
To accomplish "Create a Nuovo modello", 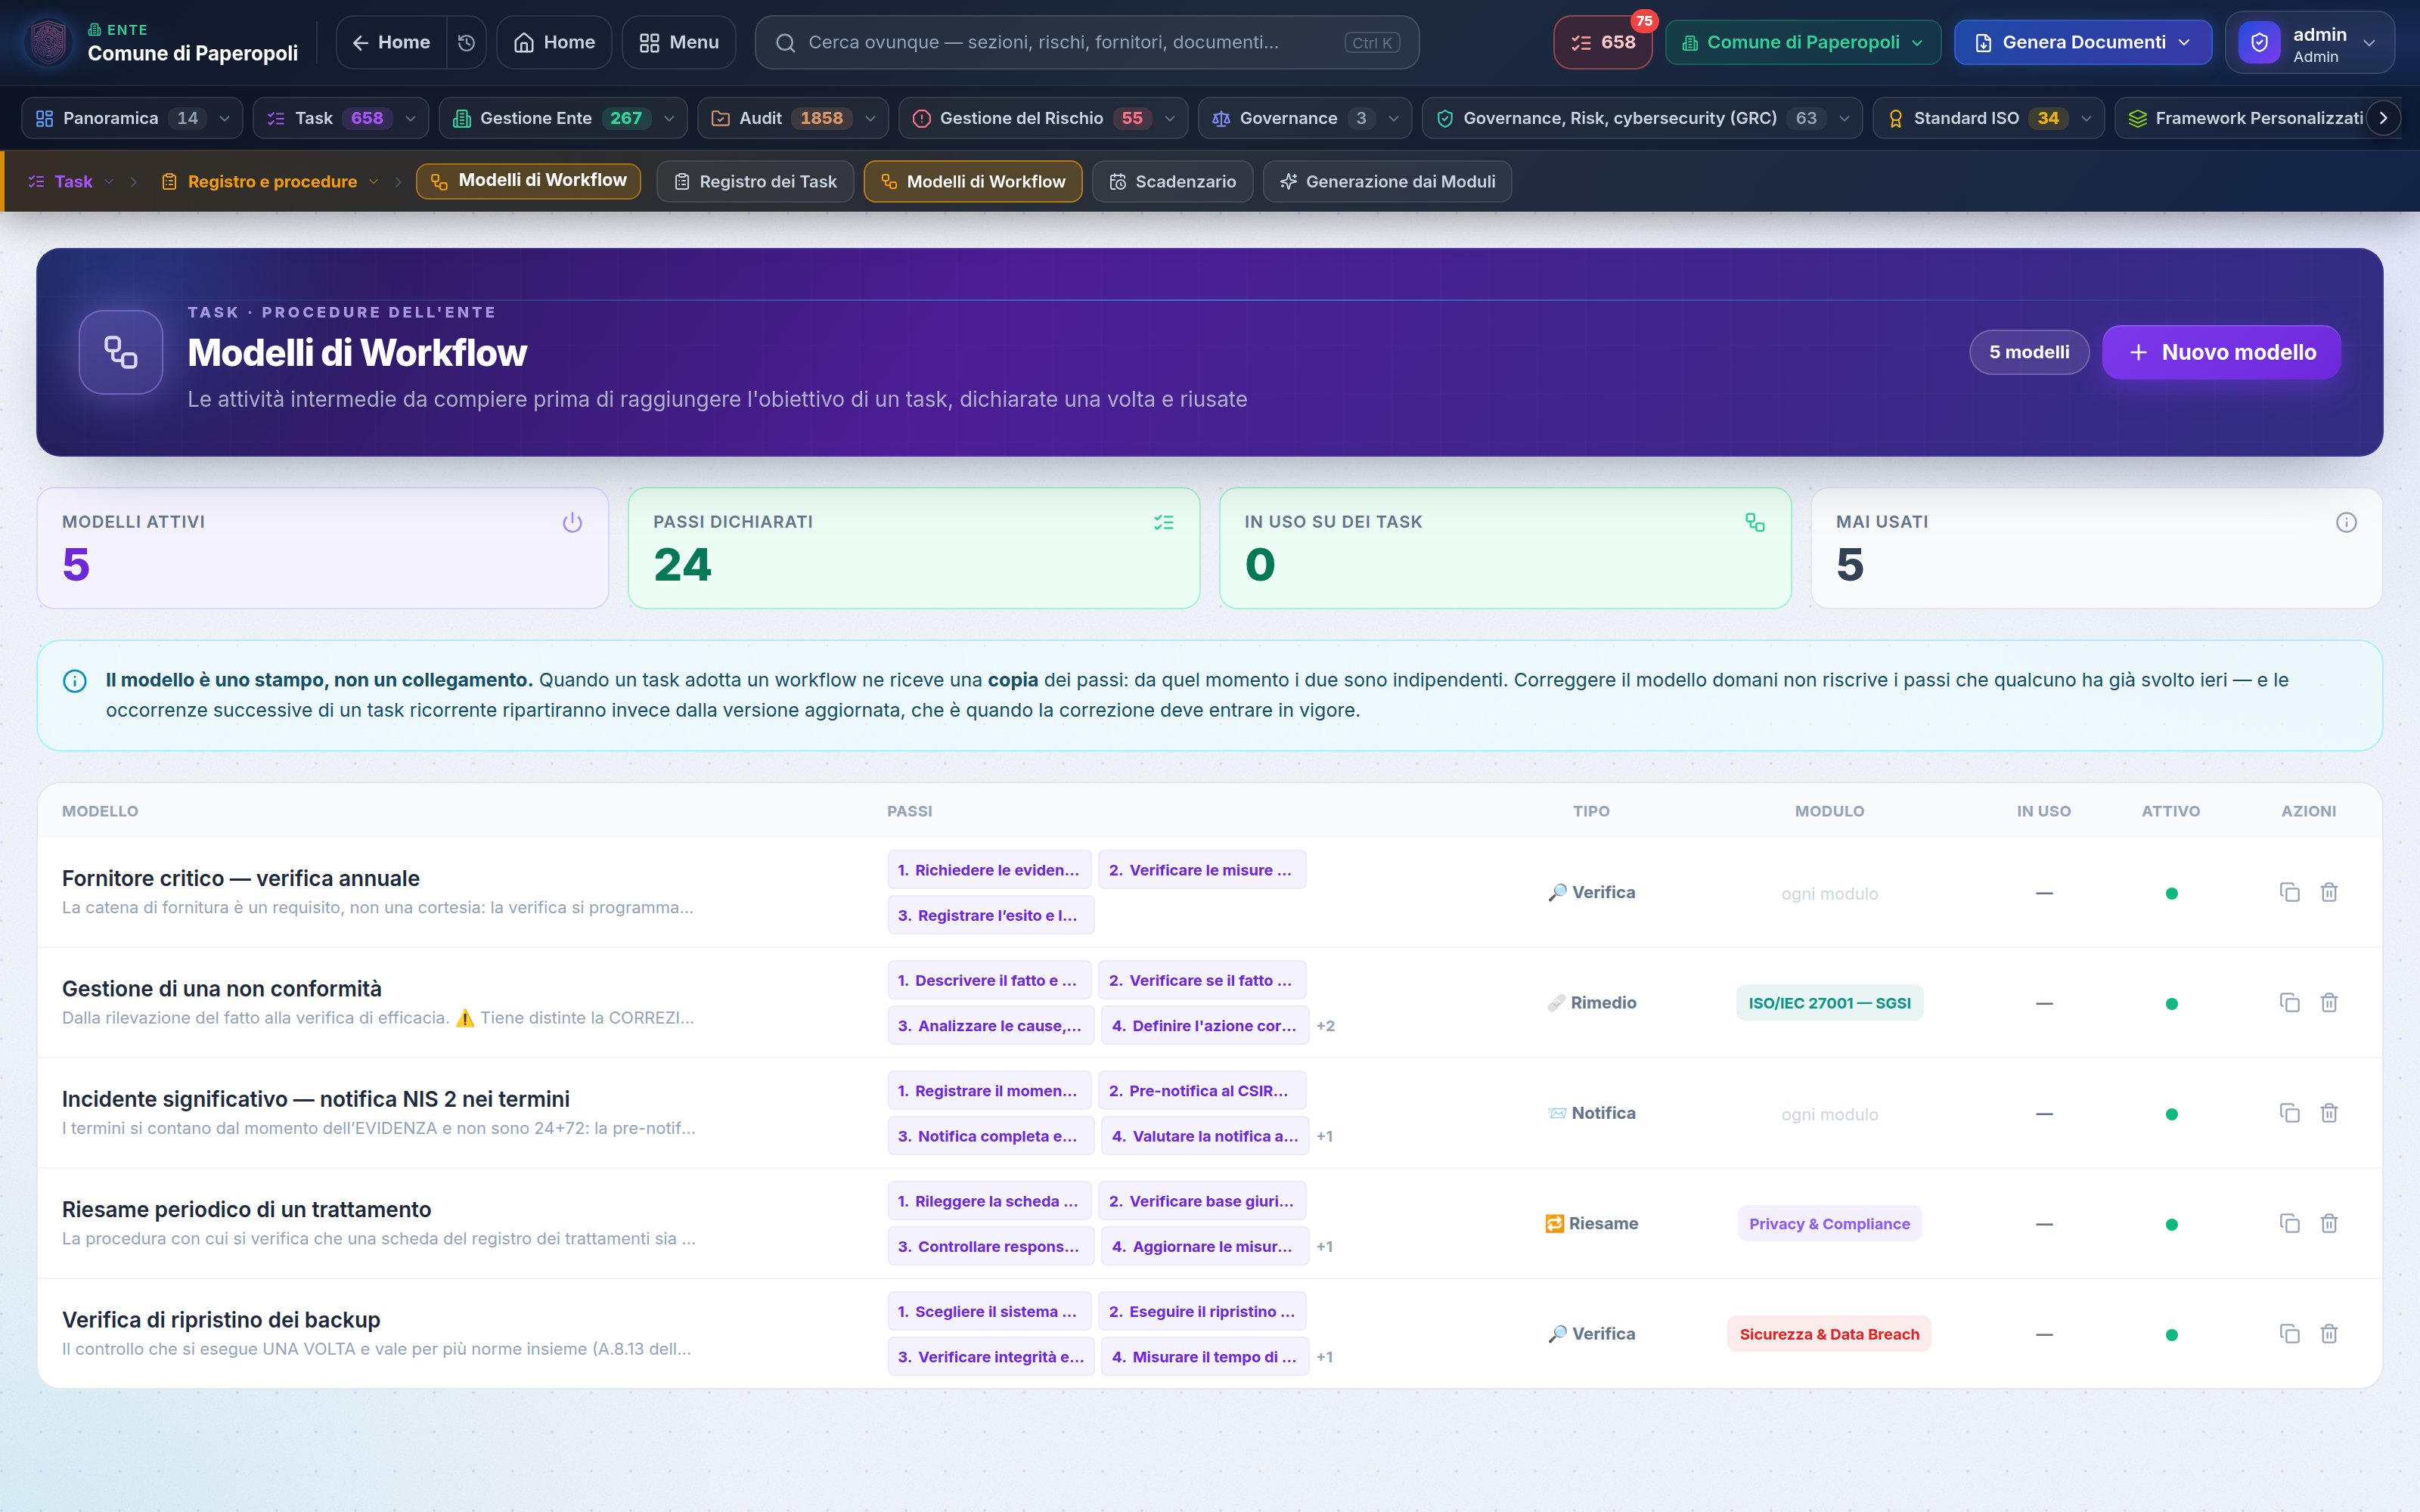I will 2221,352.
